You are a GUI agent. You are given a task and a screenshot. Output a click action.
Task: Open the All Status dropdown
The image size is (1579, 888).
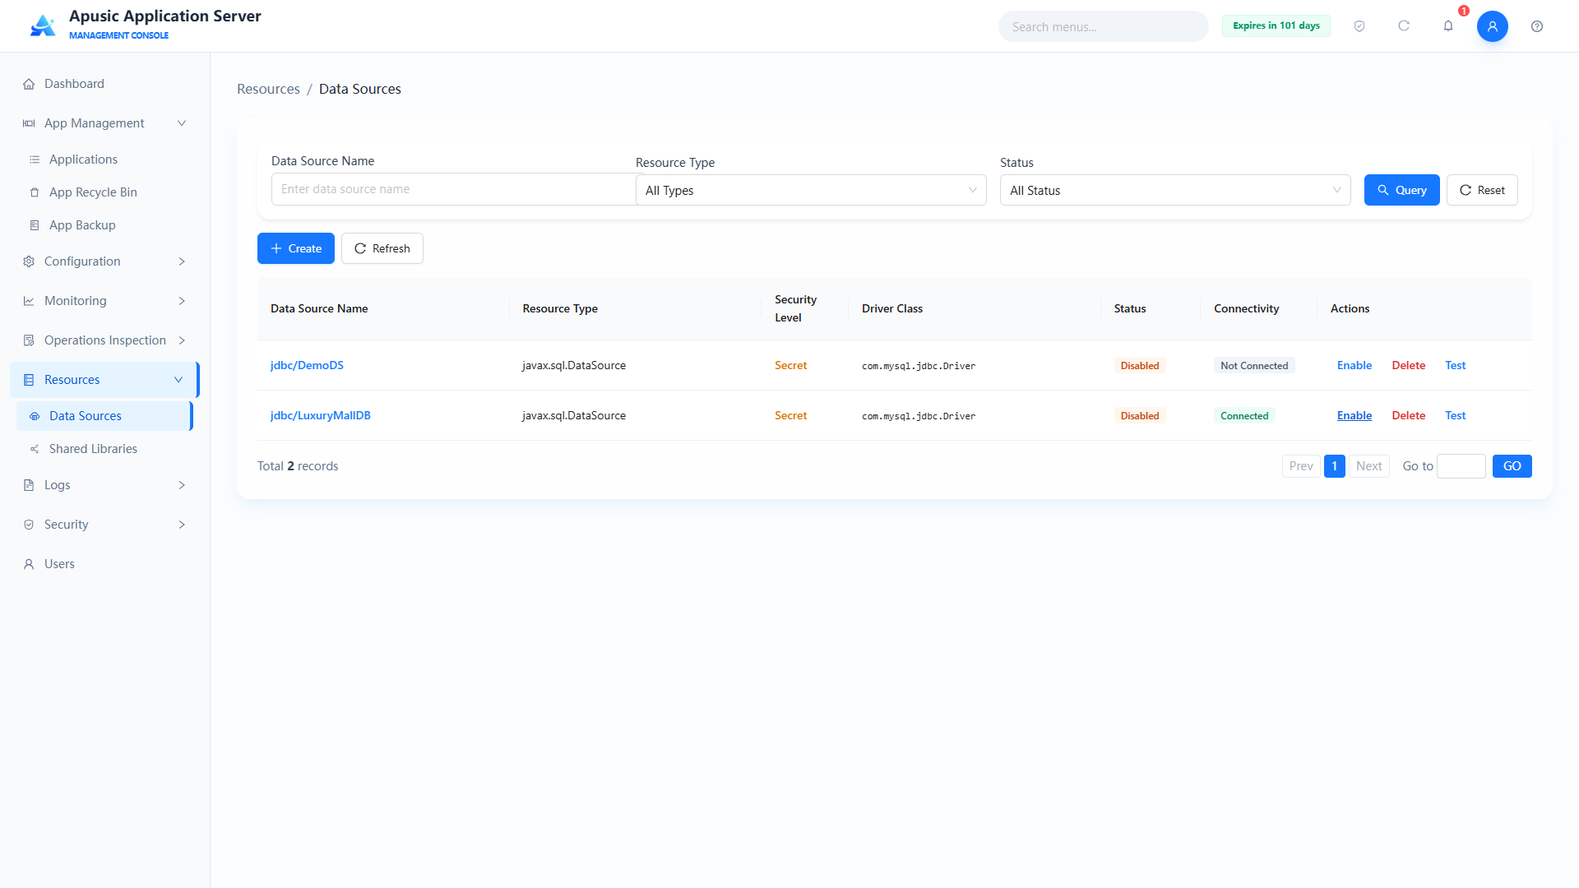tap(1175, 190)
